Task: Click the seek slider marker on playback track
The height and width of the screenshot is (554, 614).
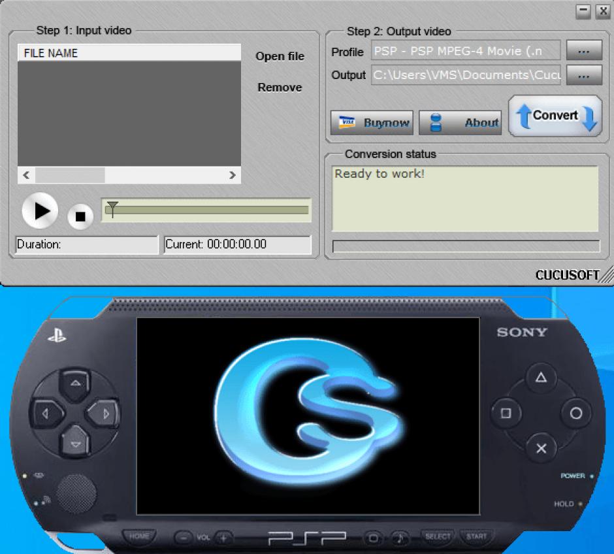Action: [112, 209]
